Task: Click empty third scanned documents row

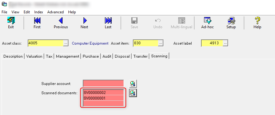Action: tap(103, 103)
